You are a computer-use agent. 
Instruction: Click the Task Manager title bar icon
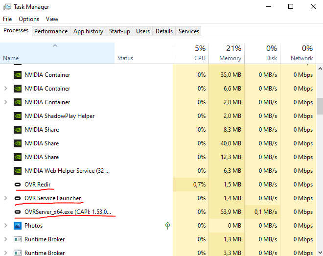coord(7,7)
